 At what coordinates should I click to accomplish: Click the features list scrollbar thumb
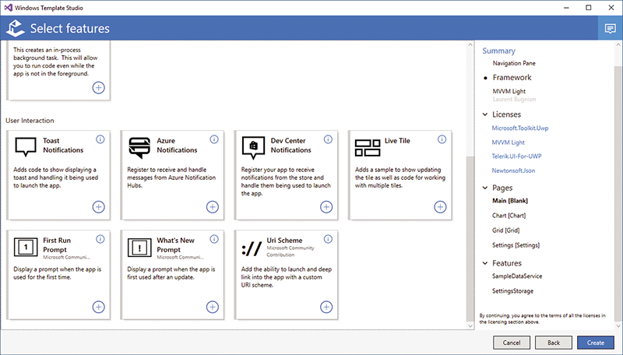click(x=470, y=239)
